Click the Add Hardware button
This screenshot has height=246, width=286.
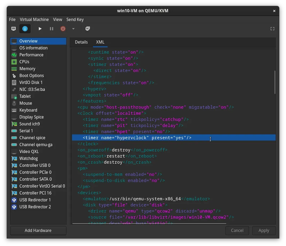click(x=38, y=231)
